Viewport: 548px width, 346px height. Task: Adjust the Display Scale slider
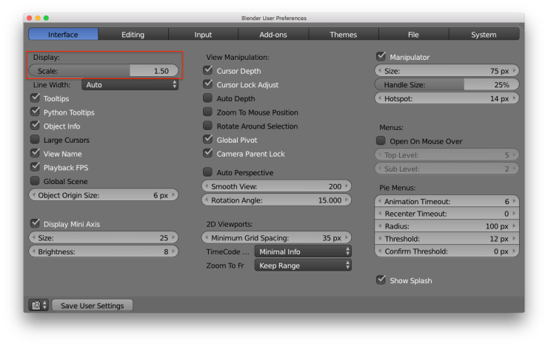[x=104, y=71]
